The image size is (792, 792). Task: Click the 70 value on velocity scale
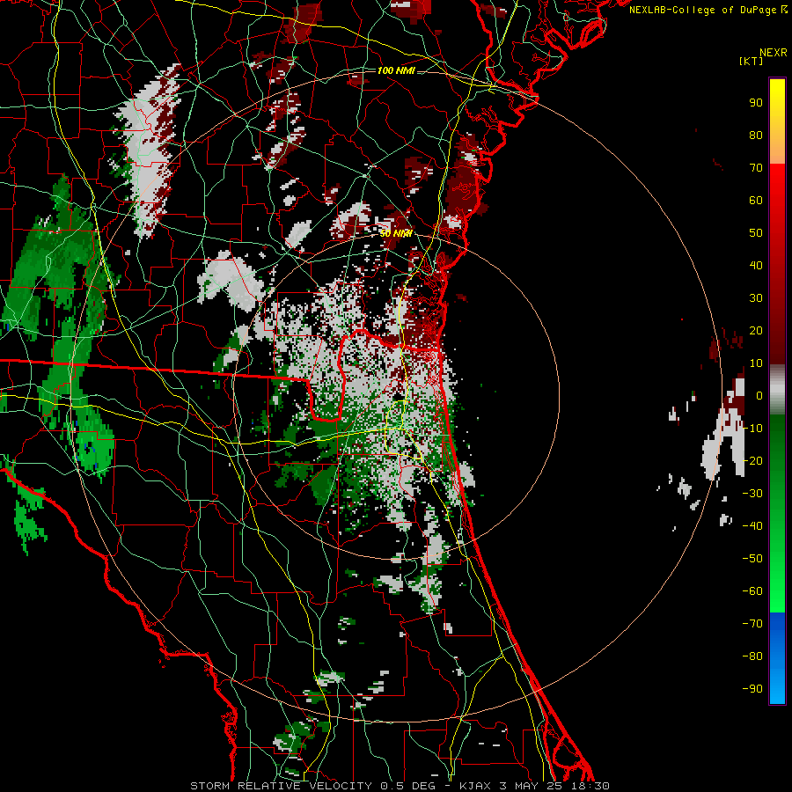pyautogui.click(x=756, y=168)
